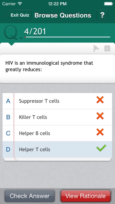The image size is (115, 204).
Task: Open View Rationale
Action: click(x=86, y=196)
